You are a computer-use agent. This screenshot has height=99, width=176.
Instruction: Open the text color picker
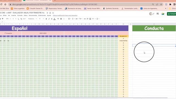[54, 19]
